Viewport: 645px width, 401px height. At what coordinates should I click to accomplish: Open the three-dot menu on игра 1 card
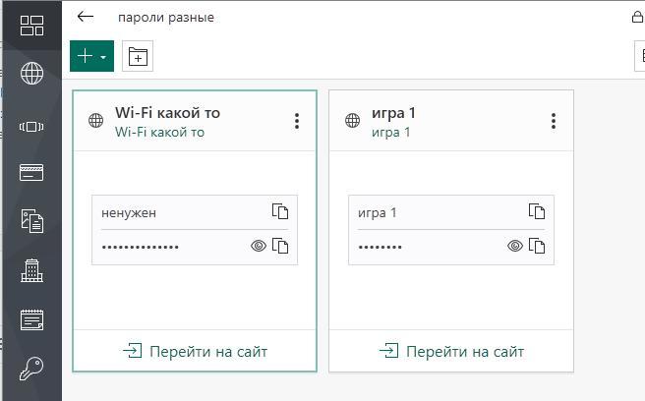[x=554, y=121]
